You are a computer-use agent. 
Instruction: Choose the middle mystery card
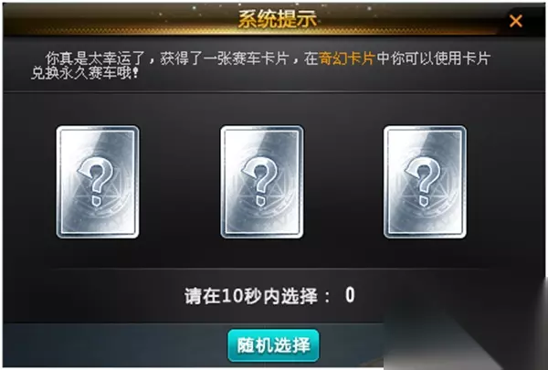click(x=262, y=182)
